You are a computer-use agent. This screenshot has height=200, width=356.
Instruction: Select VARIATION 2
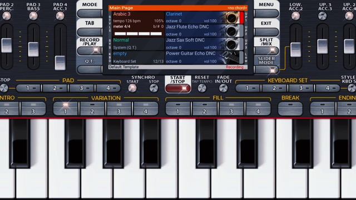[x=92, y=109]
